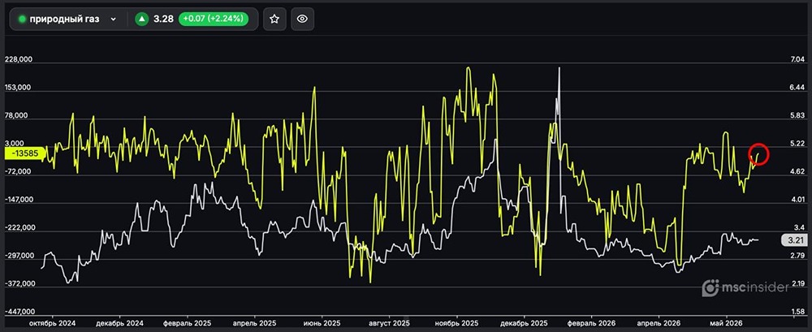Click the май 2026 date label

(725, 323)
